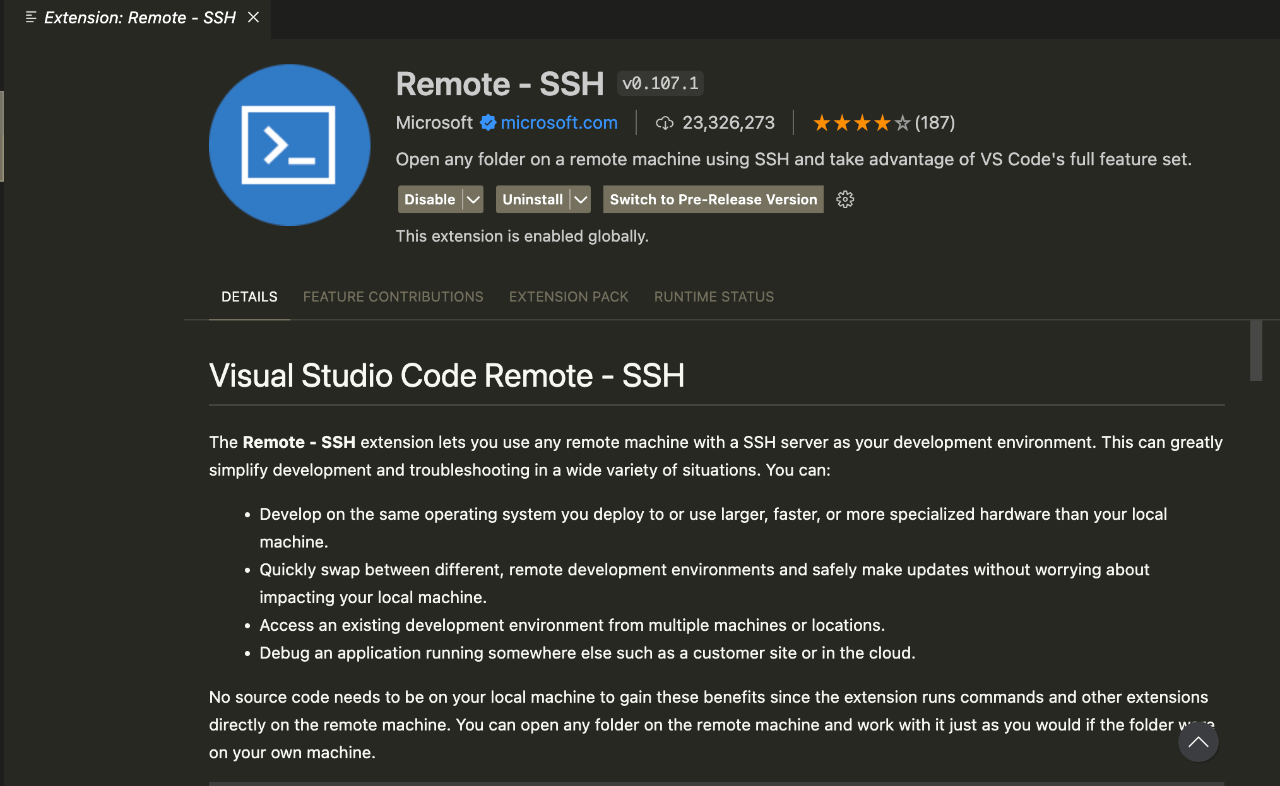Click the install count cloud icon

tap(665, 123)
